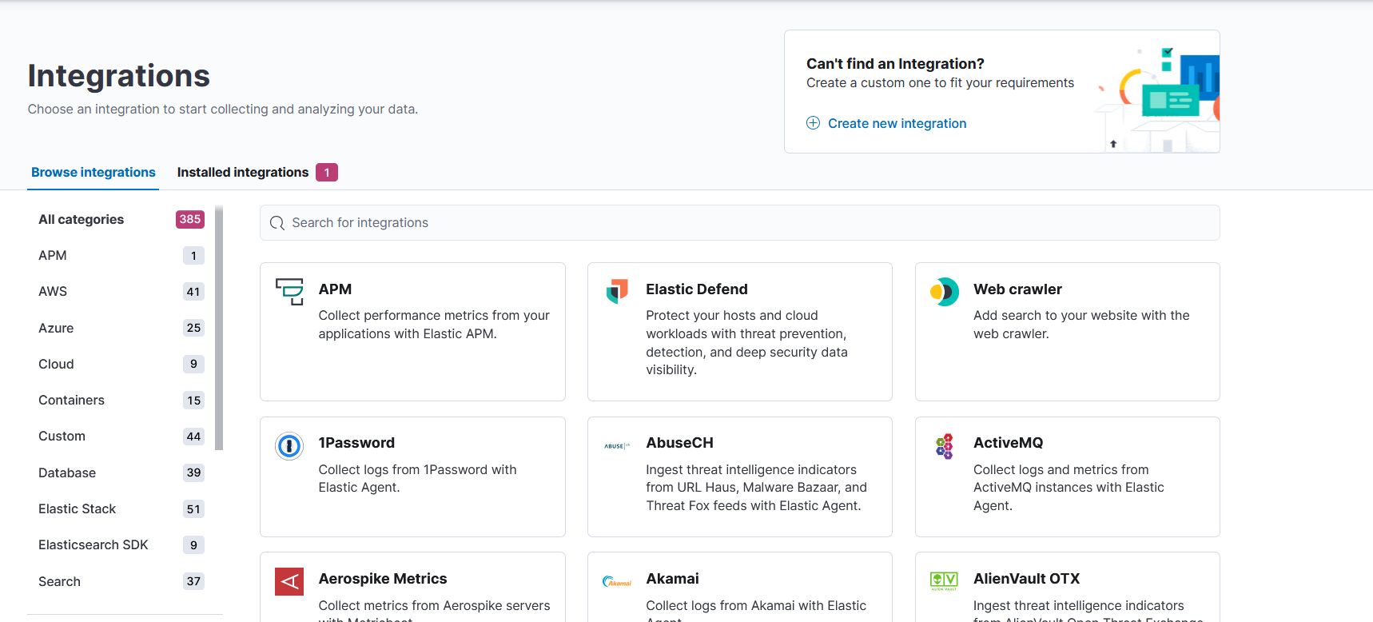The height and width of the screenshot is (622, 1373).
Task: Click the 1Password logo icon
Action: pyautogui.click(x=289, y=446)
